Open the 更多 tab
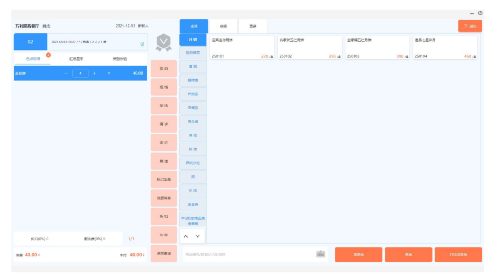Image resolution: width=503 pixels, height=276 pixels. pos(253,26)
